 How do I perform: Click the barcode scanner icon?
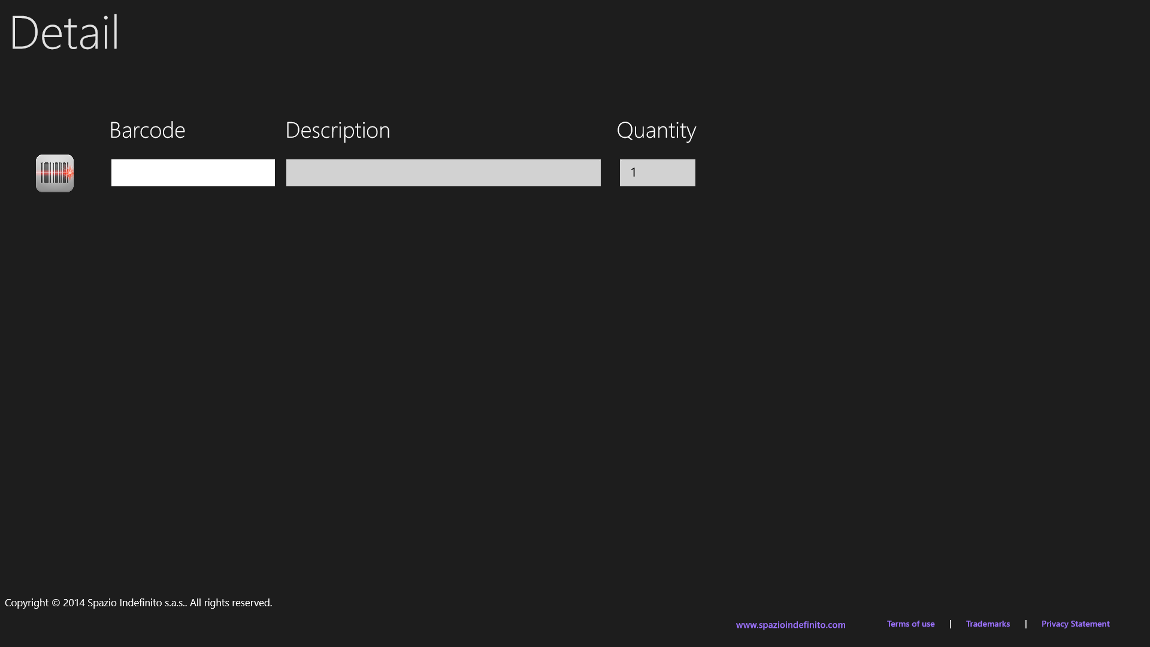tap(55, 173)
